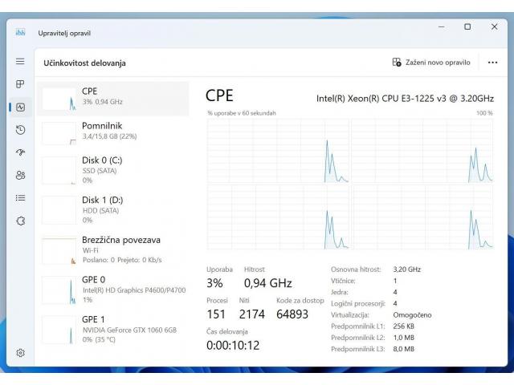This screenshot has height=385, width=514.
Task: Click the Učinkovitost delovanja page heading
Action: pos(84,63)
